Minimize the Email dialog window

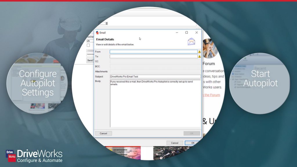tap(177, 32)
